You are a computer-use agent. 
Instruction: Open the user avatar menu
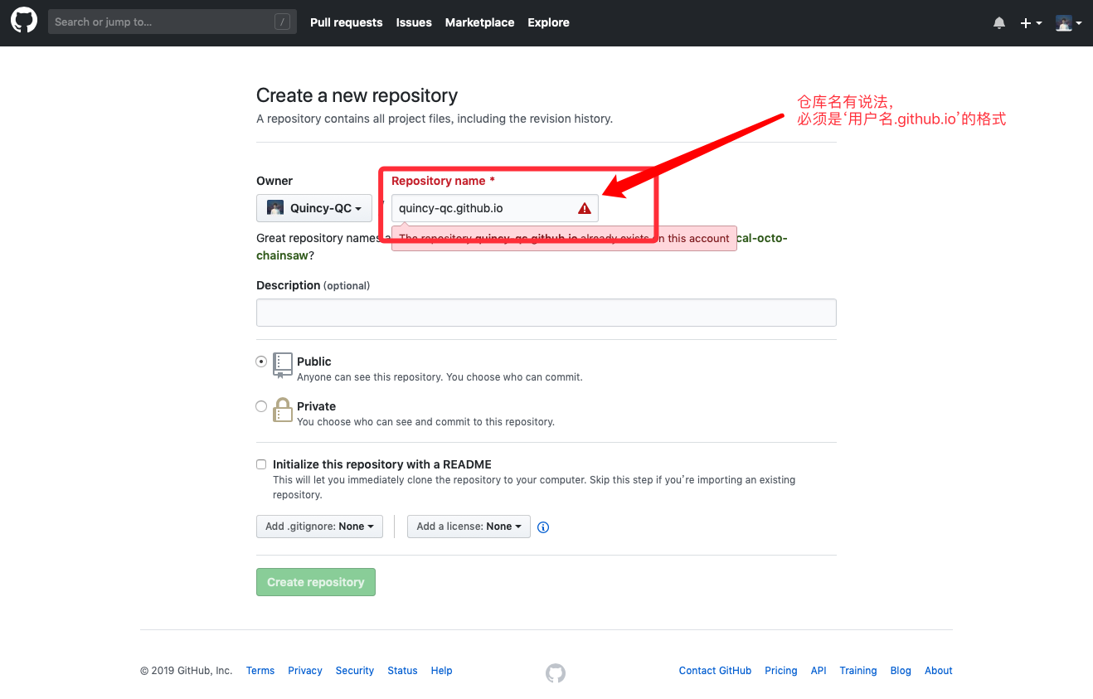(x=1068, y=23)
